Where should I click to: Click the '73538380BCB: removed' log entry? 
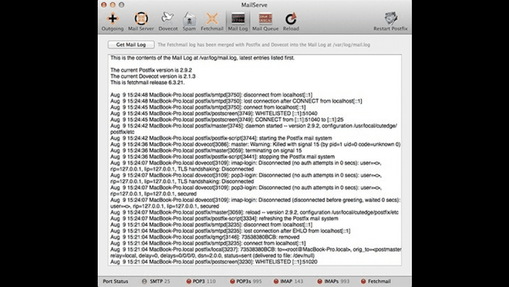pyautogui.click(x=205, y=237)
